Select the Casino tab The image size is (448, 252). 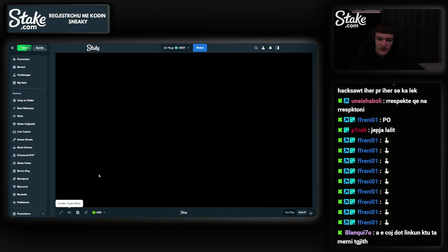[24, 48]
